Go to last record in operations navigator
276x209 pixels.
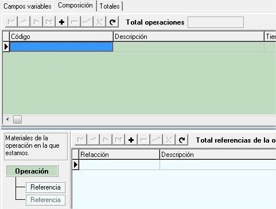49,22
